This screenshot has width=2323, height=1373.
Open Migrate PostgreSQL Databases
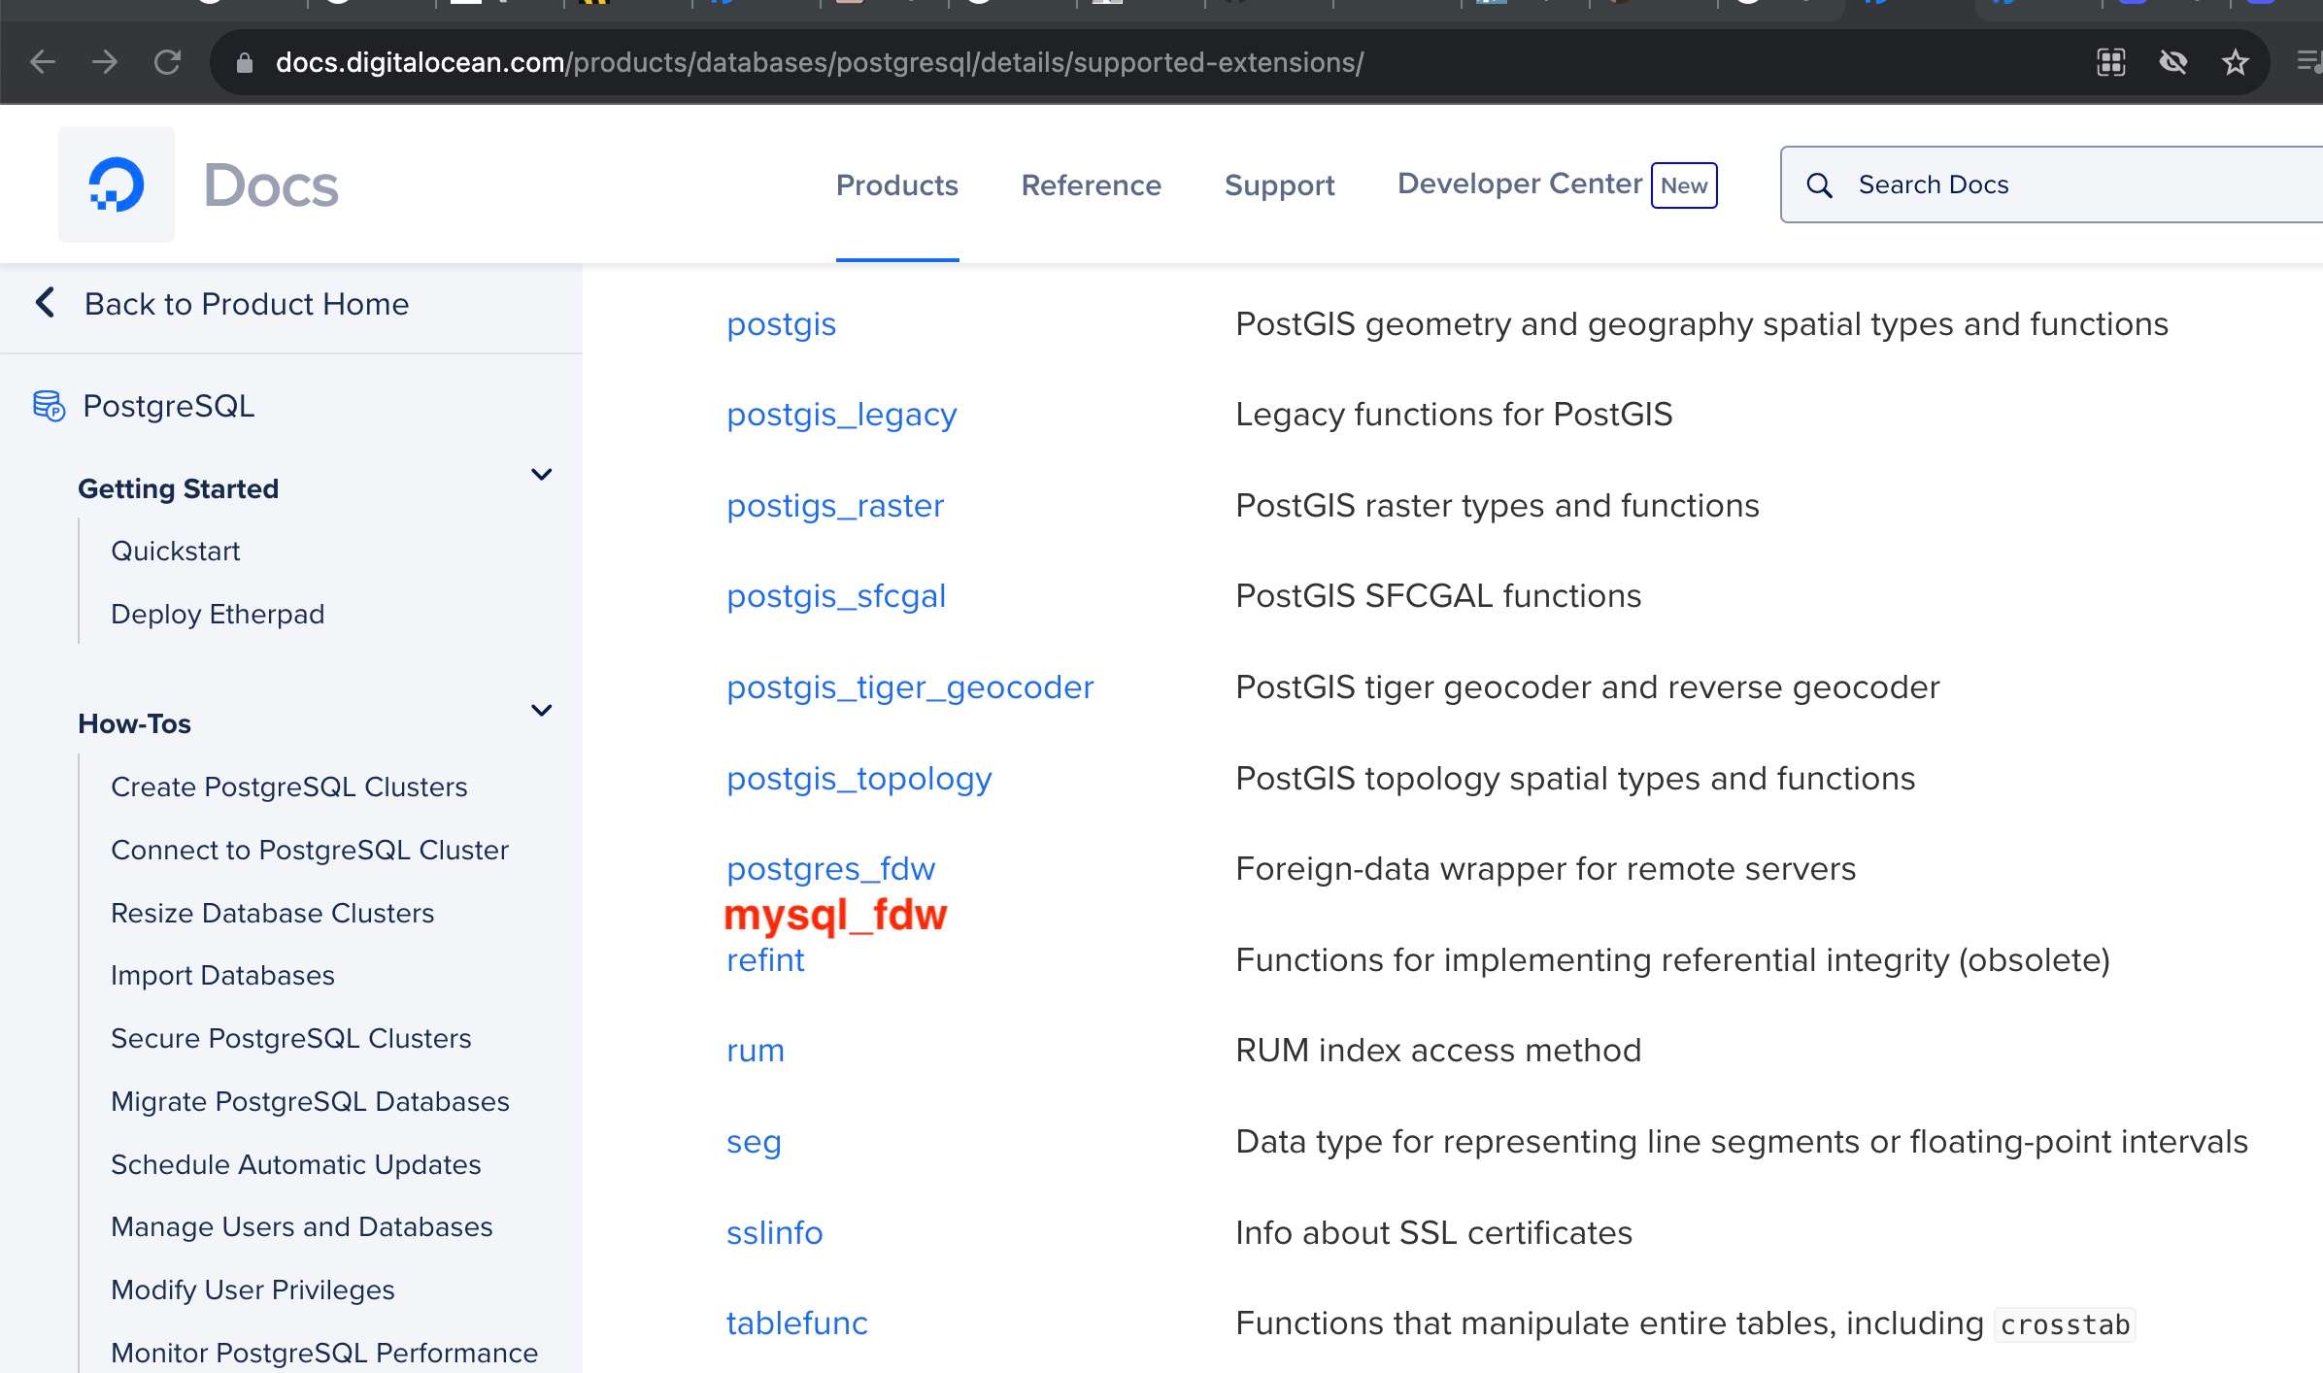[x=311, y=1102]
